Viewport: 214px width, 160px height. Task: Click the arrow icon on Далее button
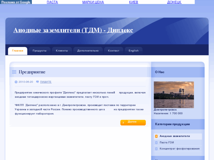[123, 122]
